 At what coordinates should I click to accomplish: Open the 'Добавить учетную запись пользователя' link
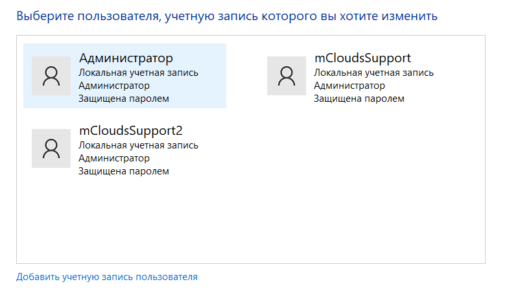[107, 277]
